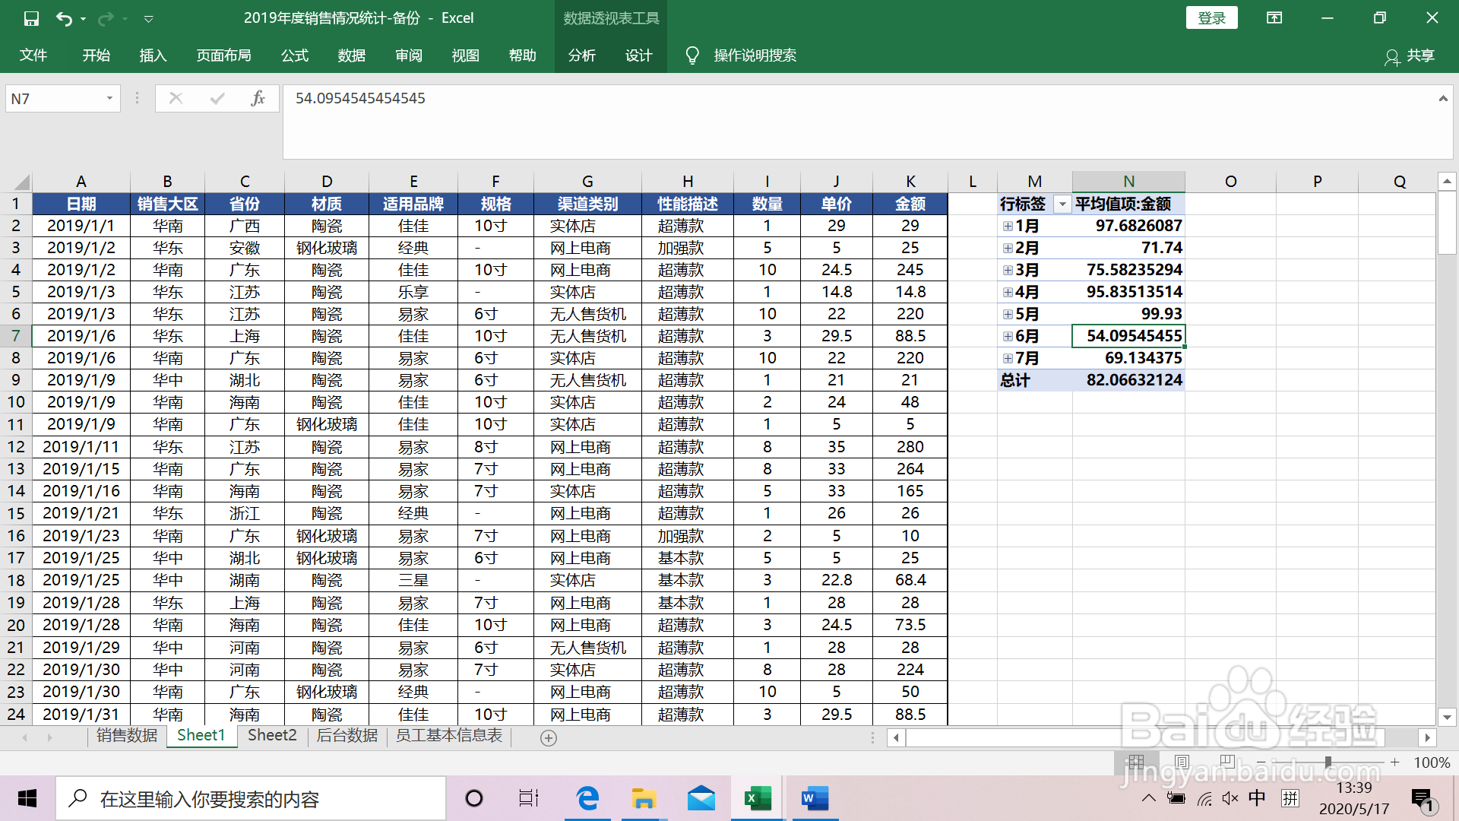The image size is (1459, 821).
Task: Click the horizontal scrollbar left arrow
Action: click(896, 737)
